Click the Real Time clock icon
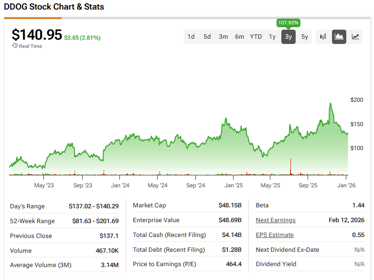Image resolution: width=374 pixels, height=280 pixels. [x=15, y=46]
